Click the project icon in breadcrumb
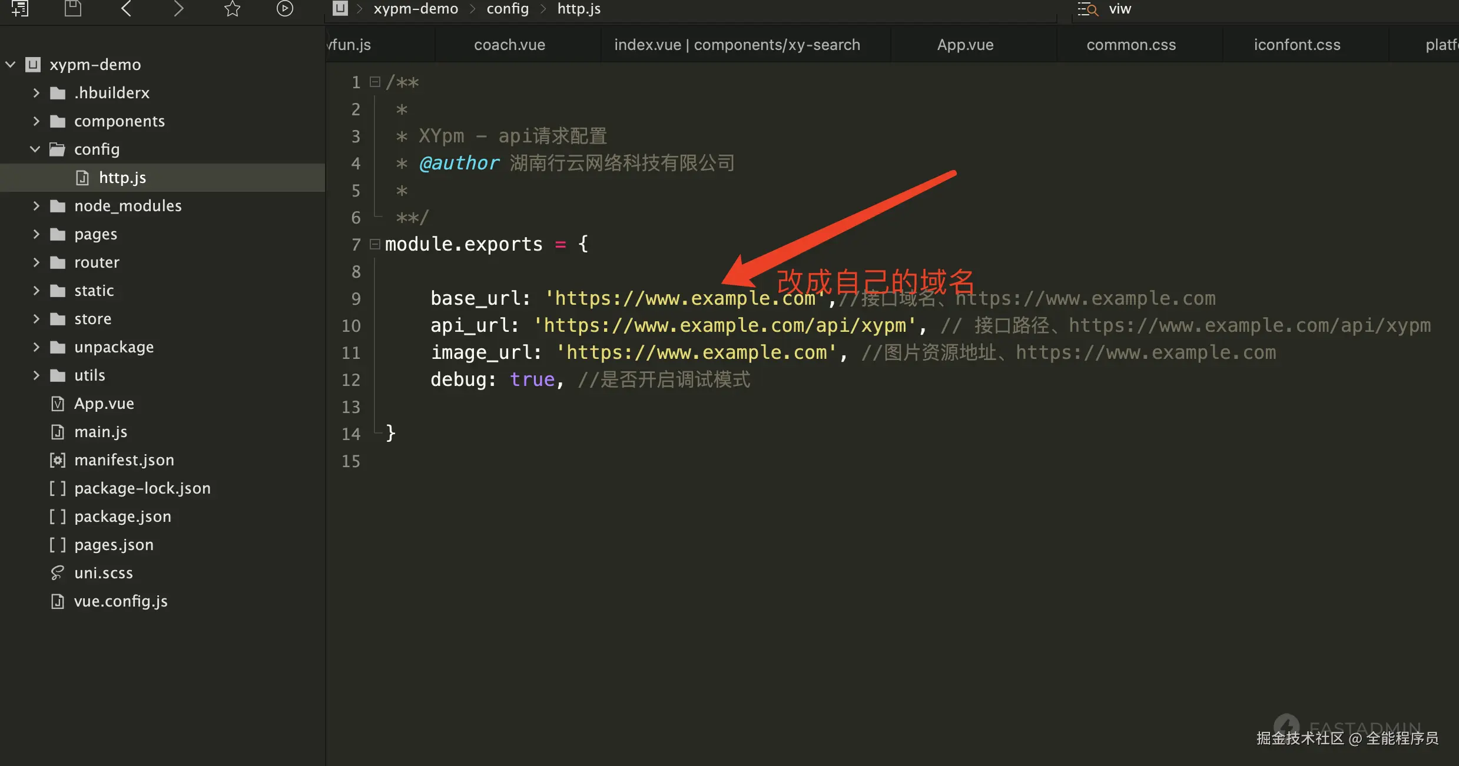This screenshot has width=1459, height=766. click(x=340, y=8)
